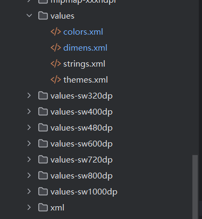Click the XML file icon for colors.xml

coord(56,32)
